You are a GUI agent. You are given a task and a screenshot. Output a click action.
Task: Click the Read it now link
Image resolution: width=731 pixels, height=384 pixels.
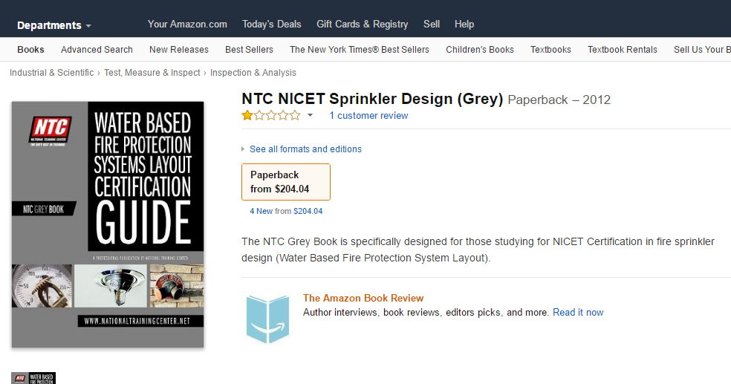tap(578, 313)
